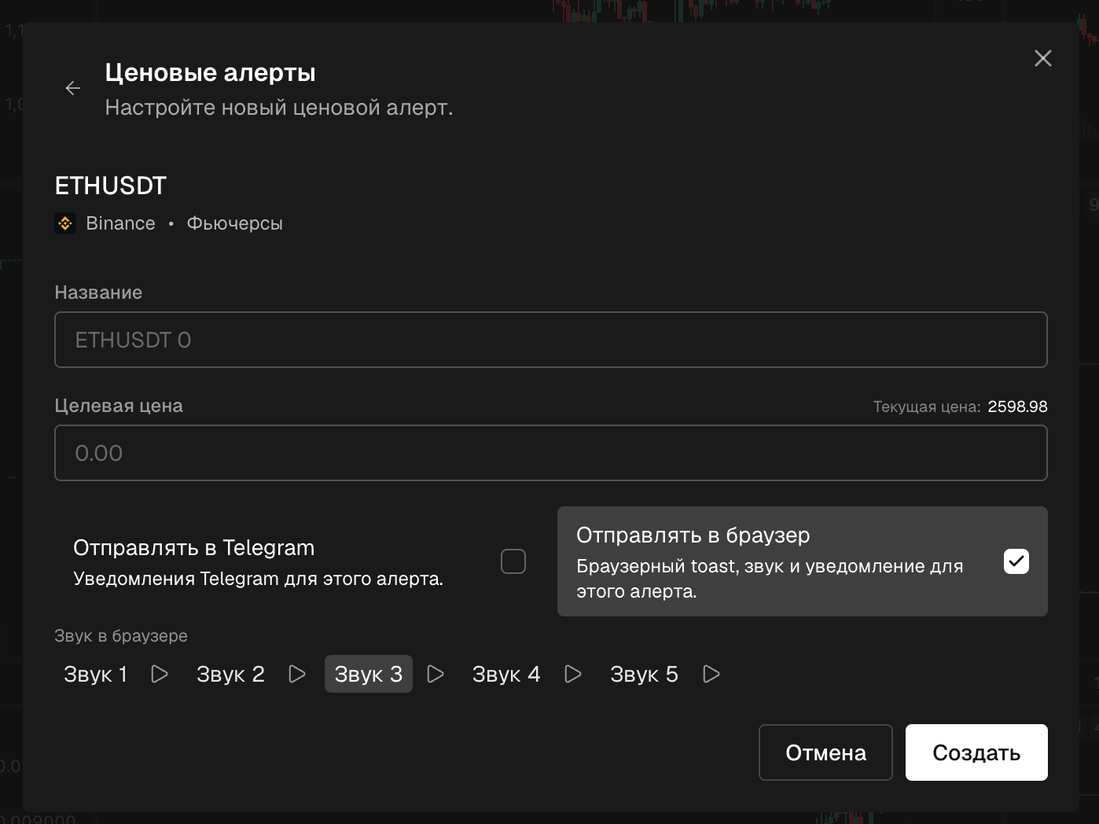The image size is (1099, 824).
Task: Click the Звук в браузере label
Action: pyautogui.click(x=121, y=635)
